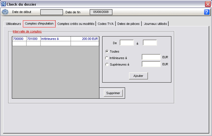Focus the Supérieures à EUR amount field
The height and width of the screenshot is (136, 212).
[151, 64]
